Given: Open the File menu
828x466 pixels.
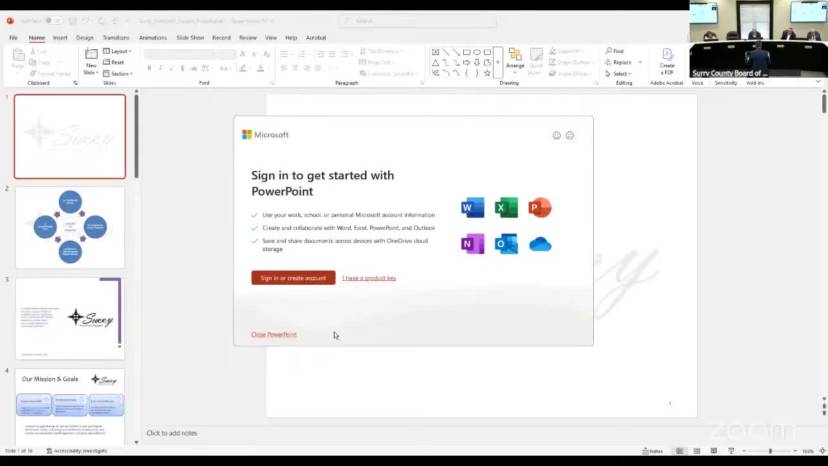Looking at the screenshot, I should [x=13, y=38].
